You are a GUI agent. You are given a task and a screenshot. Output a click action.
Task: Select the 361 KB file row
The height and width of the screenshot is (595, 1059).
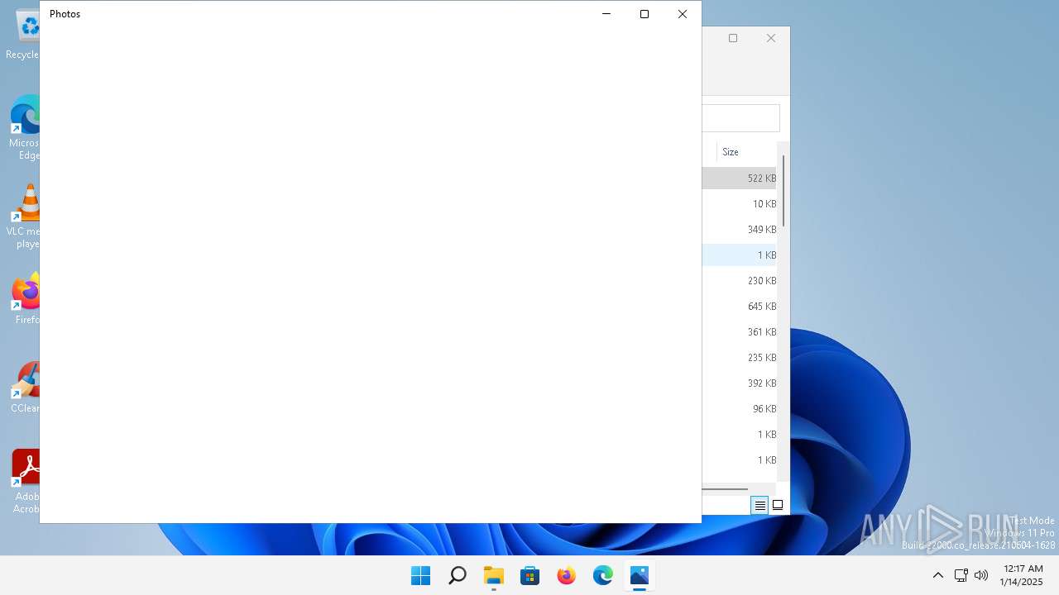pos(739,332)
